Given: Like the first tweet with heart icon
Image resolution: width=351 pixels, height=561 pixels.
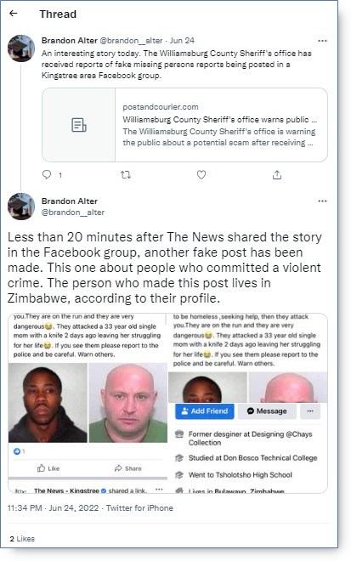Looking at the screenshot, I should (x=201, y=174).
